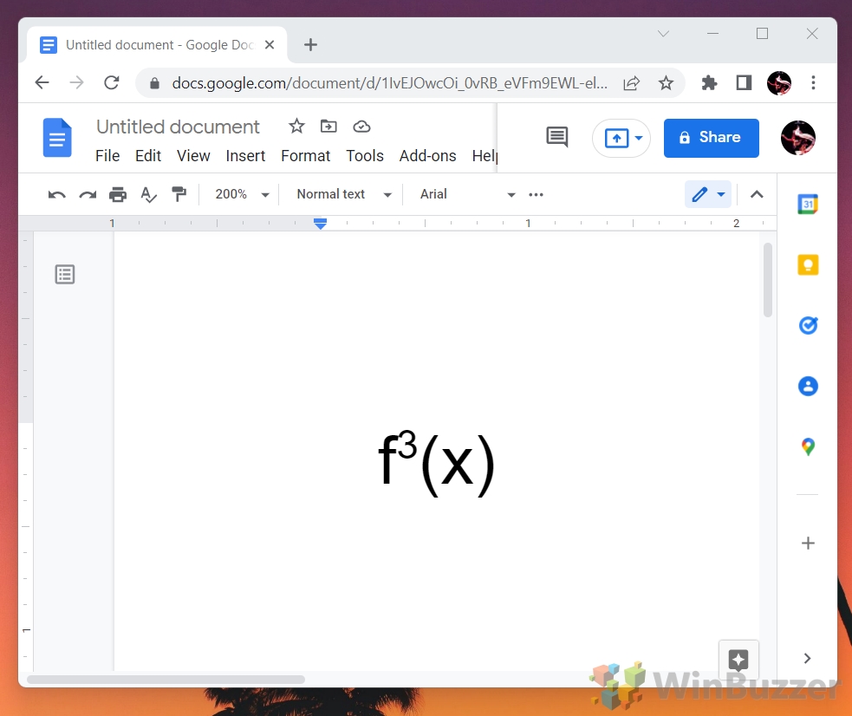Show document outline icon
852x716 pixels.
pyautogui.click(x=65, y=274)
